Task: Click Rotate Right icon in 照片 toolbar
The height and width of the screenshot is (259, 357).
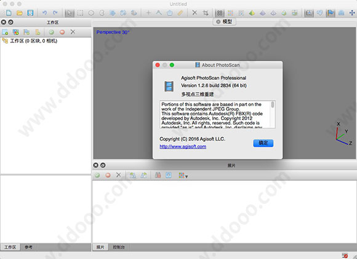Action: click(x=143, y=175)
